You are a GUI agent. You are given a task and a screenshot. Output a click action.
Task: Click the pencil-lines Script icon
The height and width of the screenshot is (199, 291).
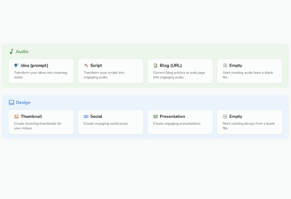86,65
